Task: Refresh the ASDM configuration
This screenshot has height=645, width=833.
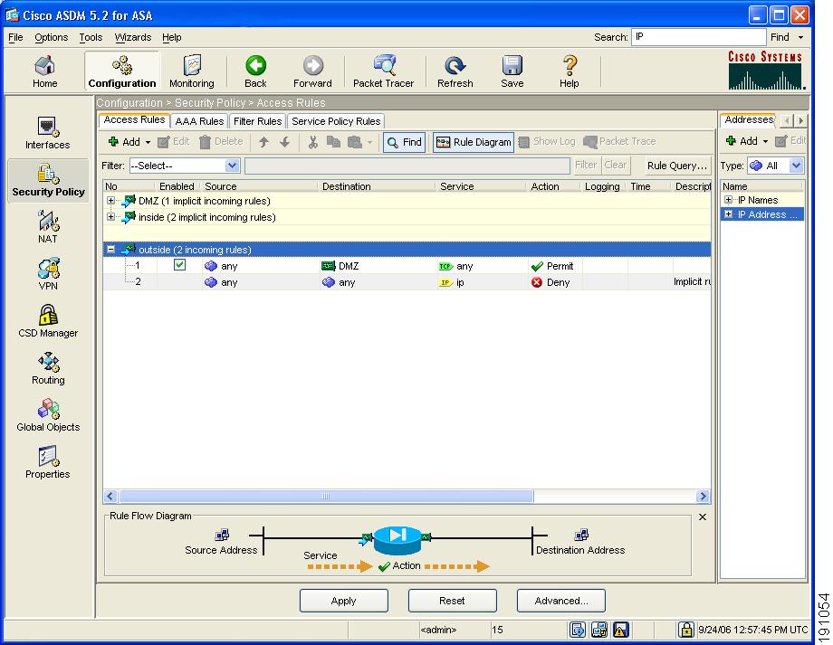Action: click(x=455, y=71)
